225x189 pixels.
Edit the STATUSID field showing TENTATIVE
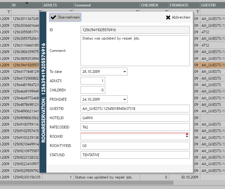[x=135, y=155]
